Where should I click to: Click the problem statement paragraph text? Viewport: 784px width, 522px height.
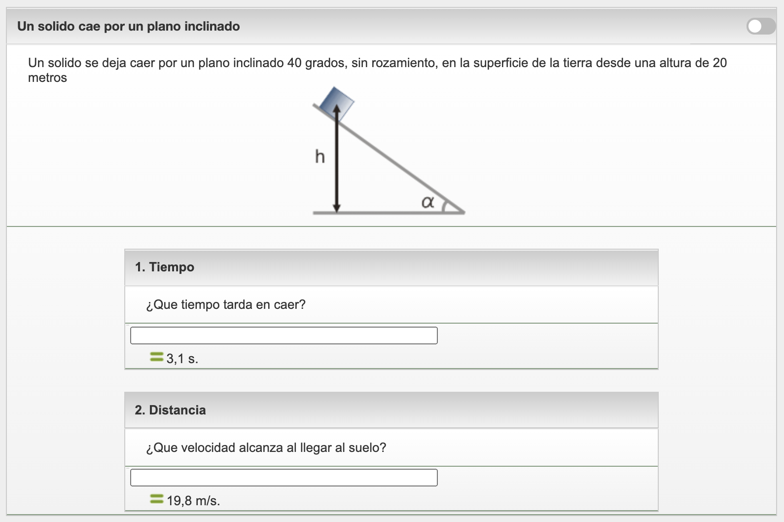click(377, 63)
